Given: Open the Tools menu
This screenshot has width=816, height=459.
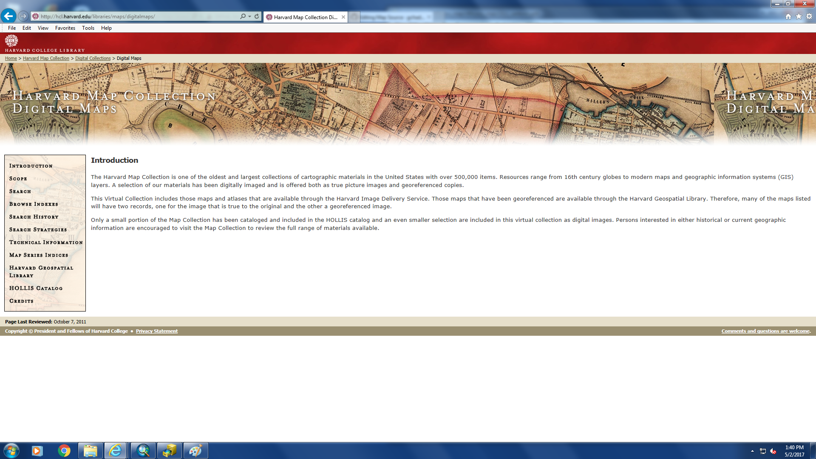Looking at the screenshot, I should click(x=88, y=28).
